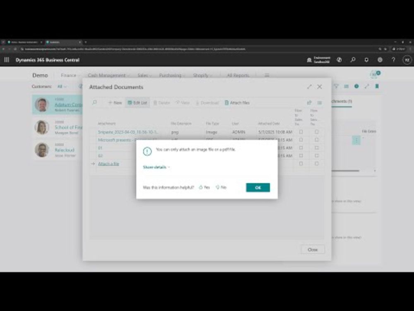Click the Environment Sandbox indicator icon
The height and width of the screenshot is (311, 414).
[x=309, y=60]
